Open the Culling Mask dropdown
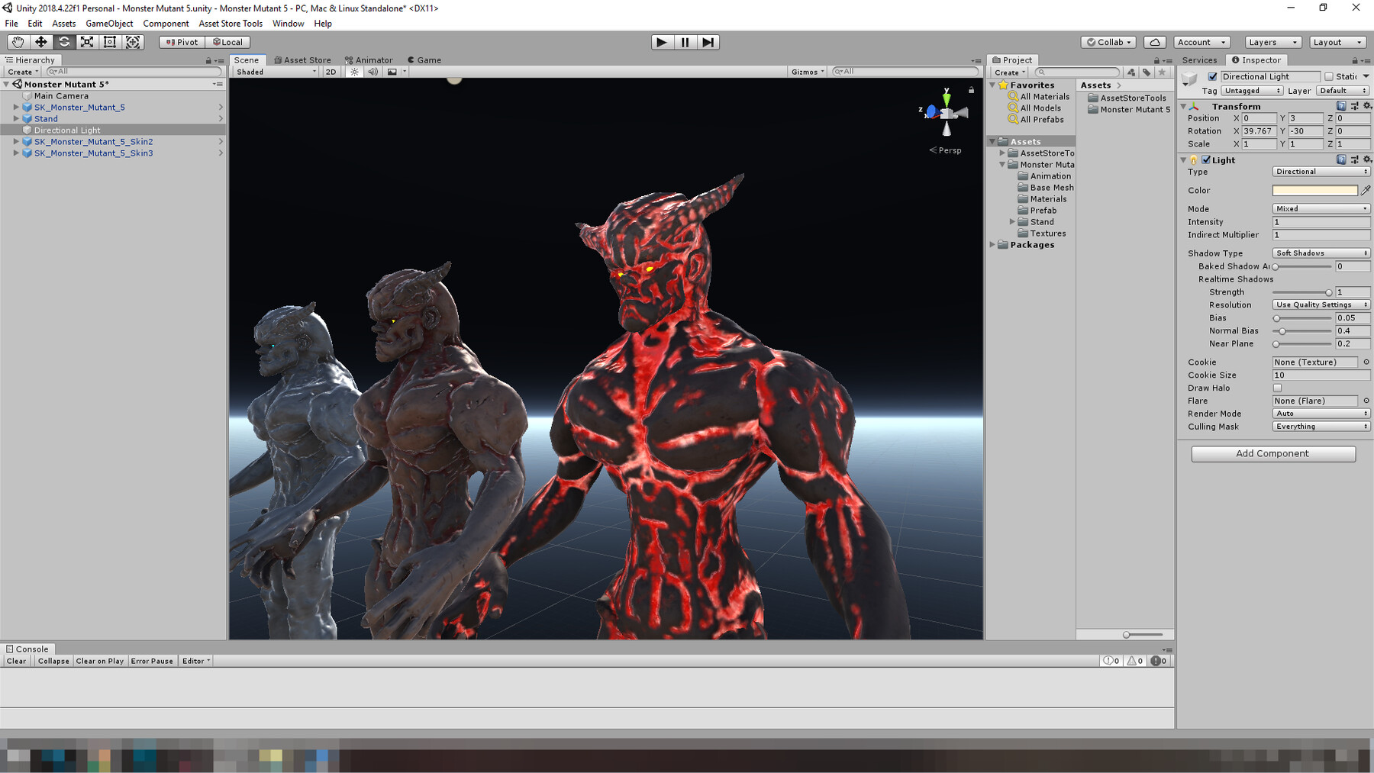1374x773 pixels. click(1321, 427)
